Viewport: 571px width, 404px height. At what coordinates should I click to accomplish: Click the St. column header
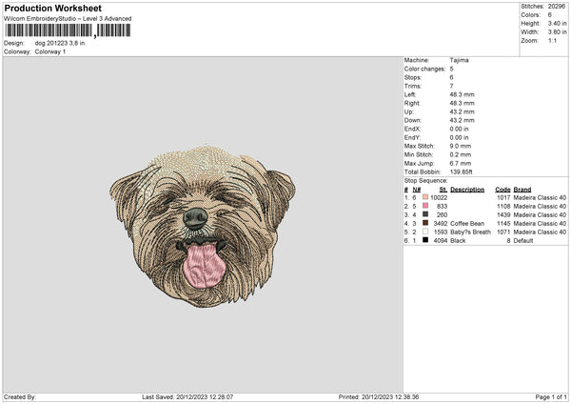click(443, 189)
